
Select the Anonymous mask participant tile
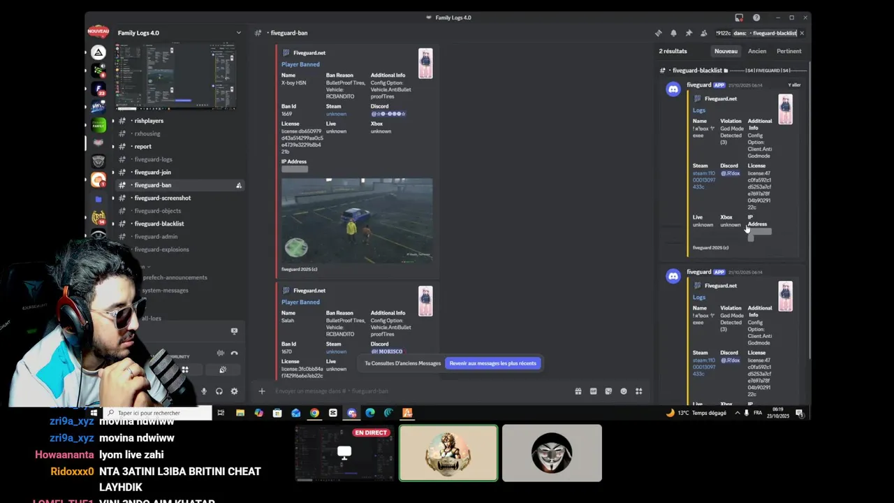tap(552, 453)
